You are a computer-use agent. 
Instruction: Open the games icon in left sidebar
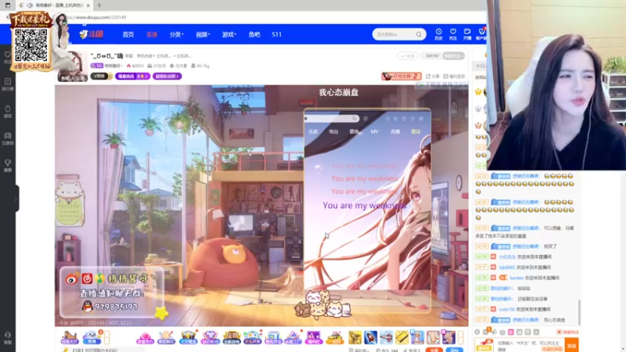click(8, 111)
